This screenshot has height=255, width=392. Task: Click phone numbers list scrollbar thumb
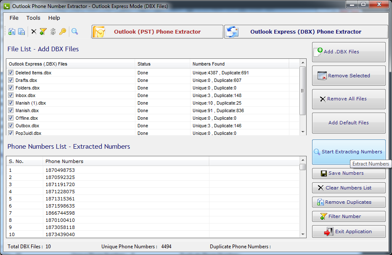[x=303, y=167]
